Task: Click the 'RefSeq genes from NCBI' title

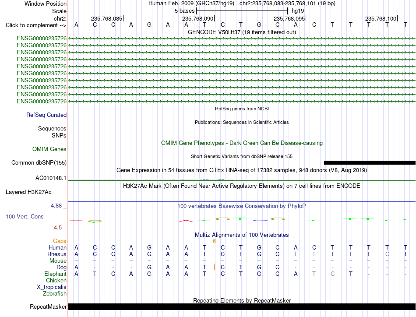Action: tap(242, 109)
